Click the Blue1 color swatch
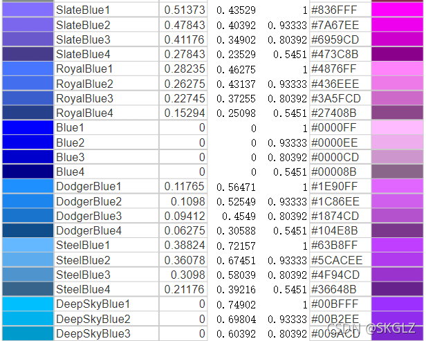 coord(28,127)
